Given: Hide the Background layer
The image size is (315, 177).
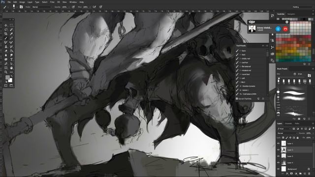Looking at the screenshot, I should pos(279,169).
